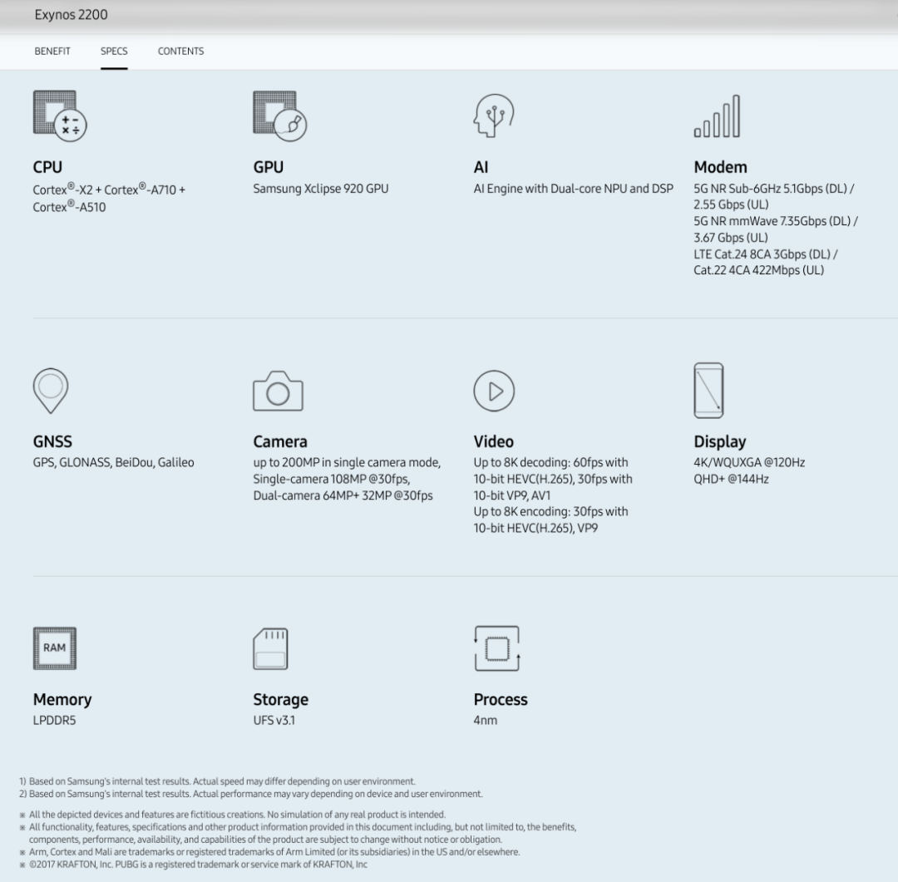This screenshot has width=898, height=882.
Task: Click 'Cat.22 4CA 422Mbps (UL)' line
Action: [759, 270]
